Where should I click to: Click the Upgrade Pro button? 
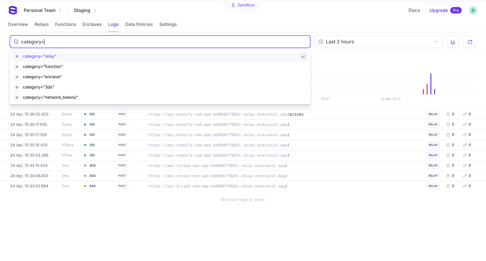[445, 10]
